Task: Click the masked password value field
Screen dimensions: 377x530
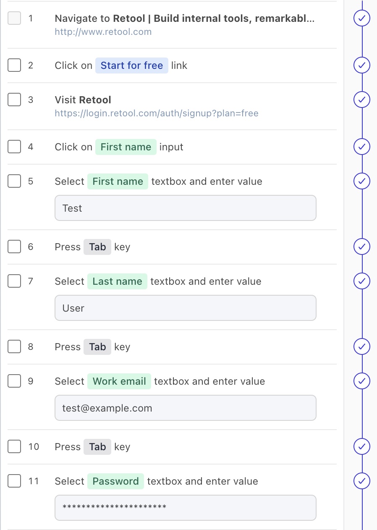Action: (185, 508)
